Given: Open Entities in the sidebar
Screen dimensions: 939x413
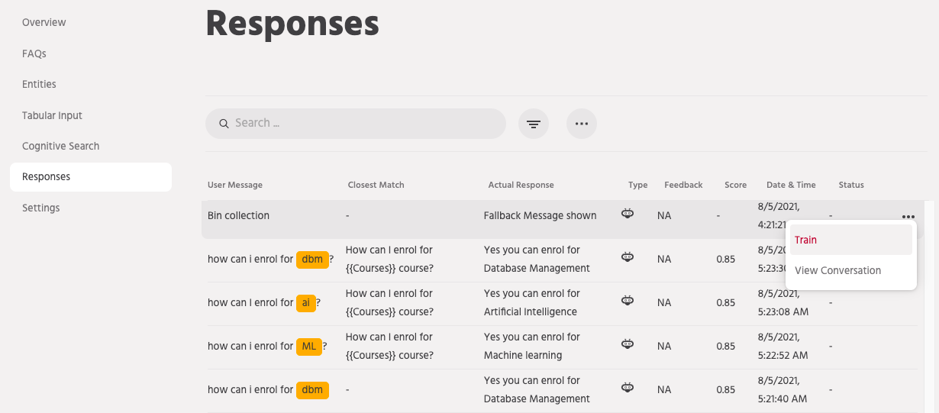Looking at the screenshot, I should click(39, 84).
